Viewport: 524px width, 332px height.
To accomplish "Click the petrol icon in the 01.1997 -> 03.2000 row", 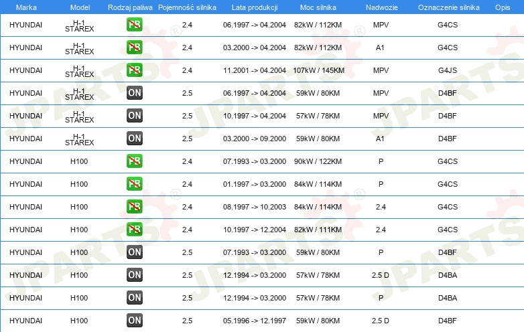I will 134,184.
